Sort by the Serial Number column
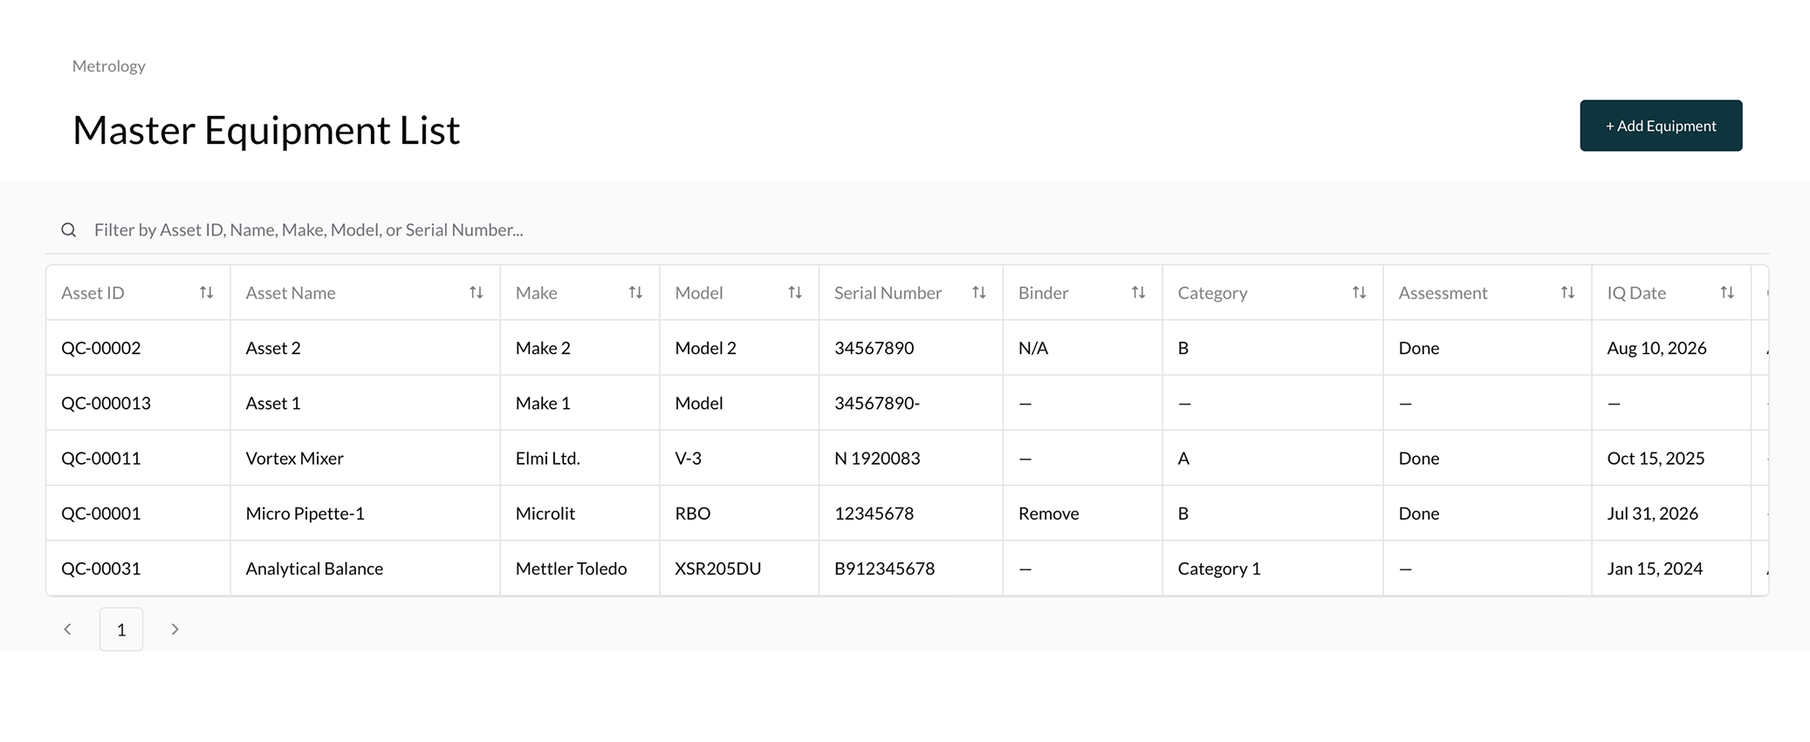 pyautogui.click(x=979, y=293)
